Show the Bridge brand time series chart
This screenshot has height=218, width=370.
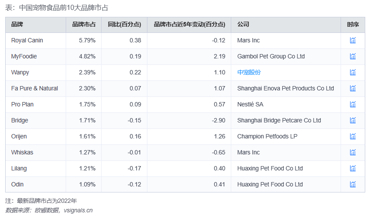click(x=353, y=120)
